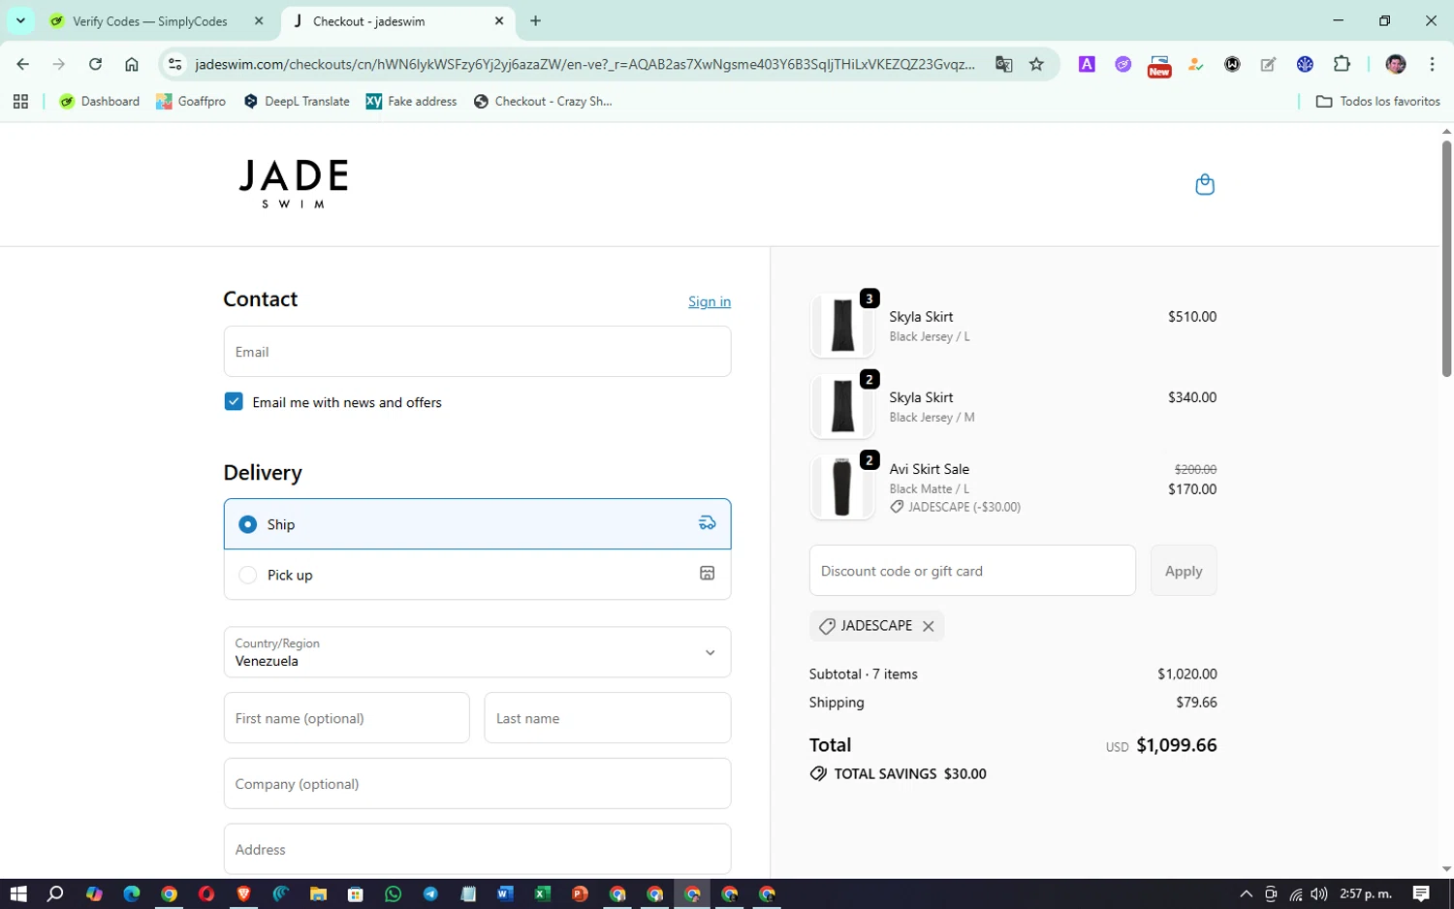Reload the checkout page

(95, 64)
